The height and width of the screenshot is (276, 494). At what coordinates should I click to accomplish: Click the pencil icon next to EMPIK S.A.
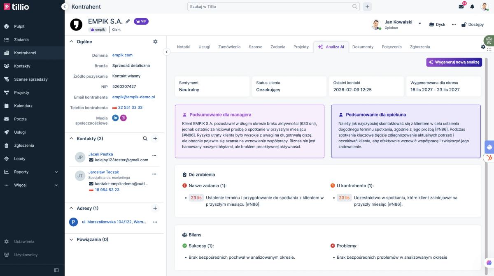(128, 21)
